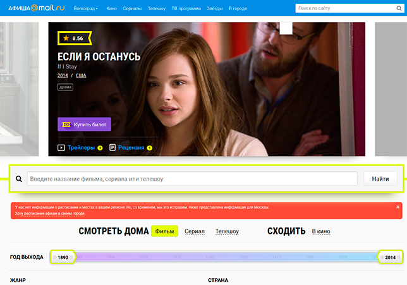The image size is (407, 285).
Task: Focus the Поиск по сайту field
Action: pos(345,8)
